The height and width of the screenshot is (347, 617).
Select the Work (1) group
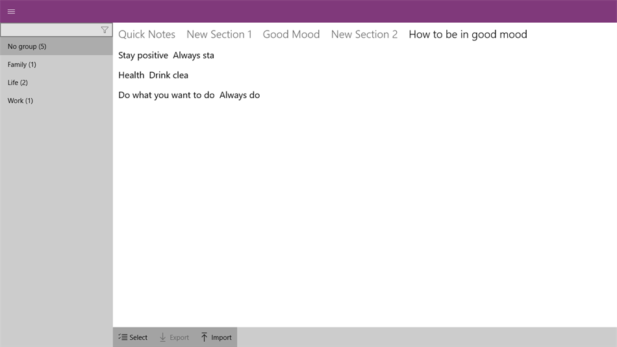pos(57,101)
